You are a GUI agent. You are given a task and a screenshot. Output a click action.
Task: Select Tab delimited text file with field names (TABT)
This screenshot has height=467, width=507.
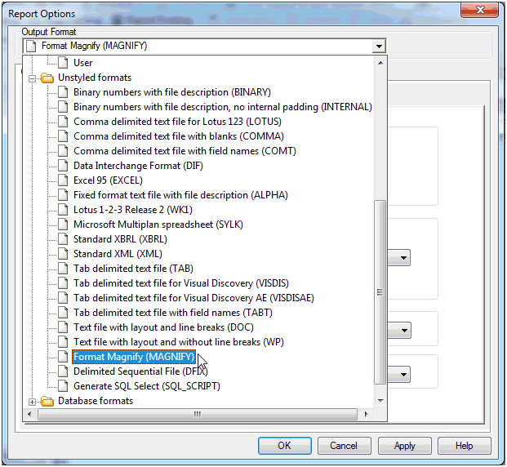coord(173,313)
